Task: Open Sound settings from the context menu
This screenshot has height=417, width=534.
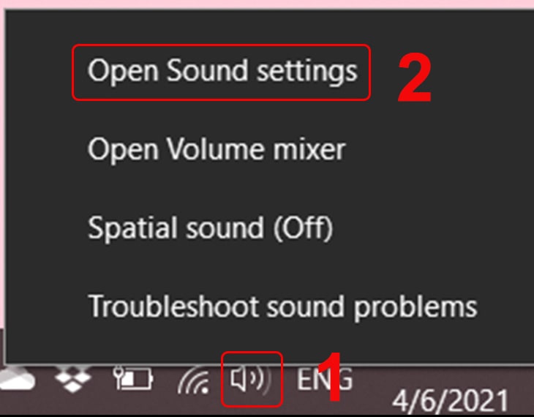Action: [x=222, y=71]
